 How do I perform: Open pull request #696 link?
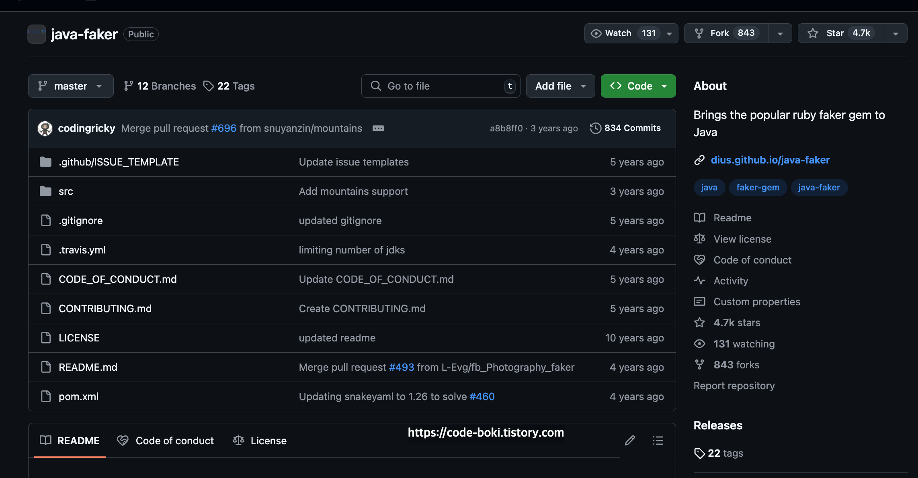[x=224, y=128]
